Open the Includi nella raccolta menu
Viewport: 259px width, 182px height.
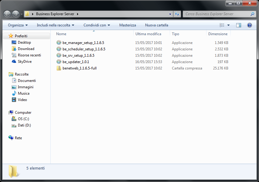coord(55,25)
